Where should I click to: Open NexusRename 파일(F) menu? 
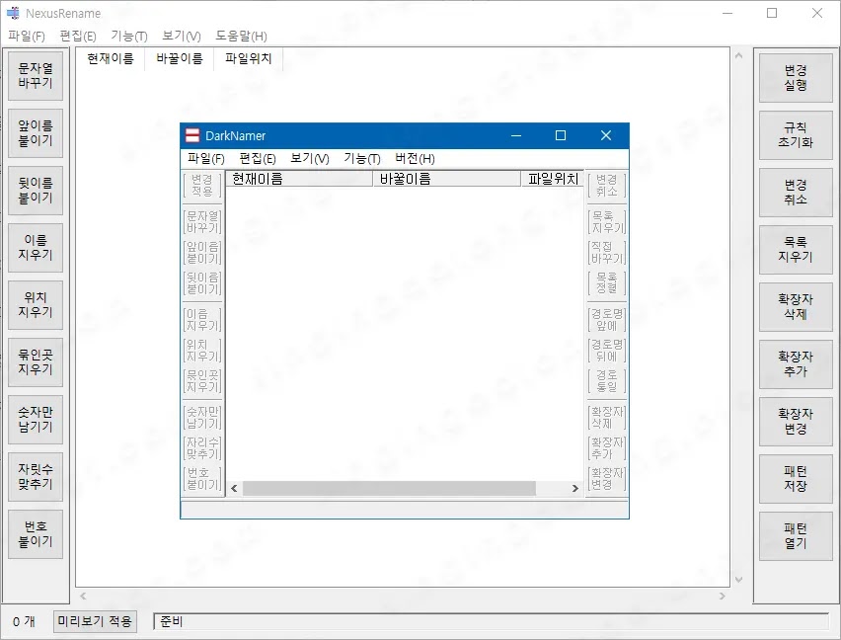click(27, 36)
